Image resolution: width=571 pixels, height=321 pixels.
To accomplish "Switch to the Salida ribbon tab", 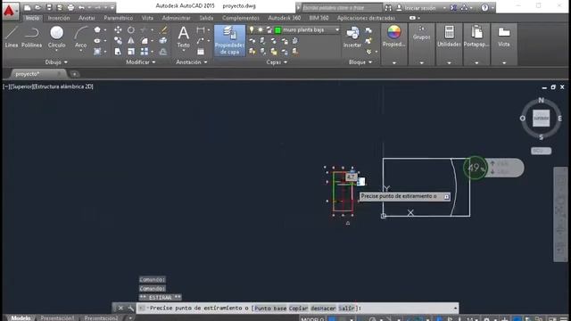I will tap(206, 18).
